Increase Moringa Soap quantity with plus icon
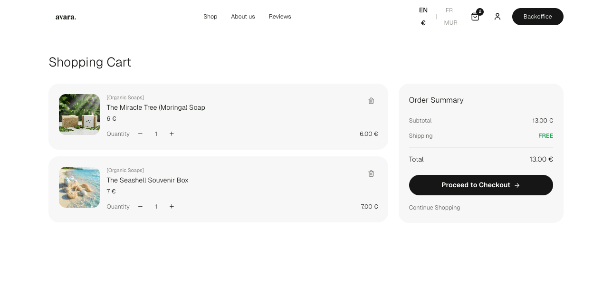This screenshot has width=612, height=307. 172,134
